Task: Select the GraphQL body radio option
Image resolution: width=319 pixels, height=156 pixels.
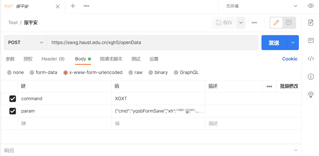Action: pos(176,73)
